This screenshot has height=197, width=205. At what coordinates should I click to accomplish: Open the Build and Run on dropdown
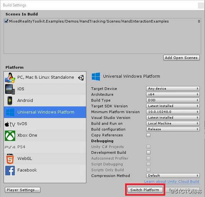tap(173, 123)
